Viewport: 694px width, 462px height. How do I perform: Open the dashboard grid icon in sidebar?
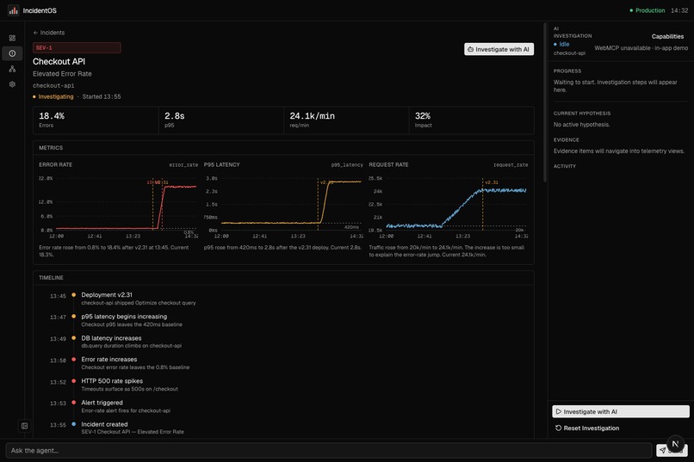[12, 38]
